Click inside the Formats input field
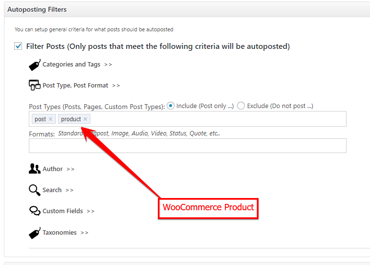 (188, 146)
